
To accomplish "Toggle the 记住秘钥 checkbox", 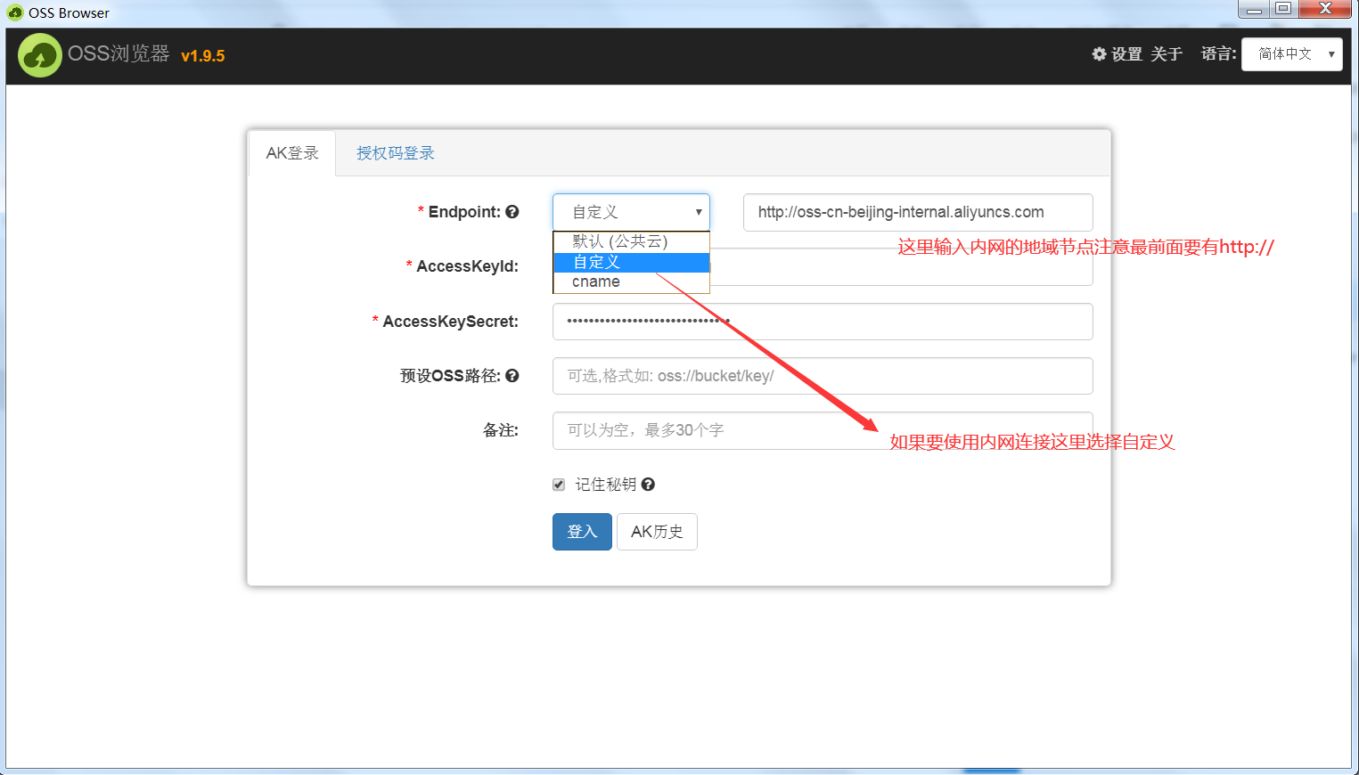I will tap(559, 485).
